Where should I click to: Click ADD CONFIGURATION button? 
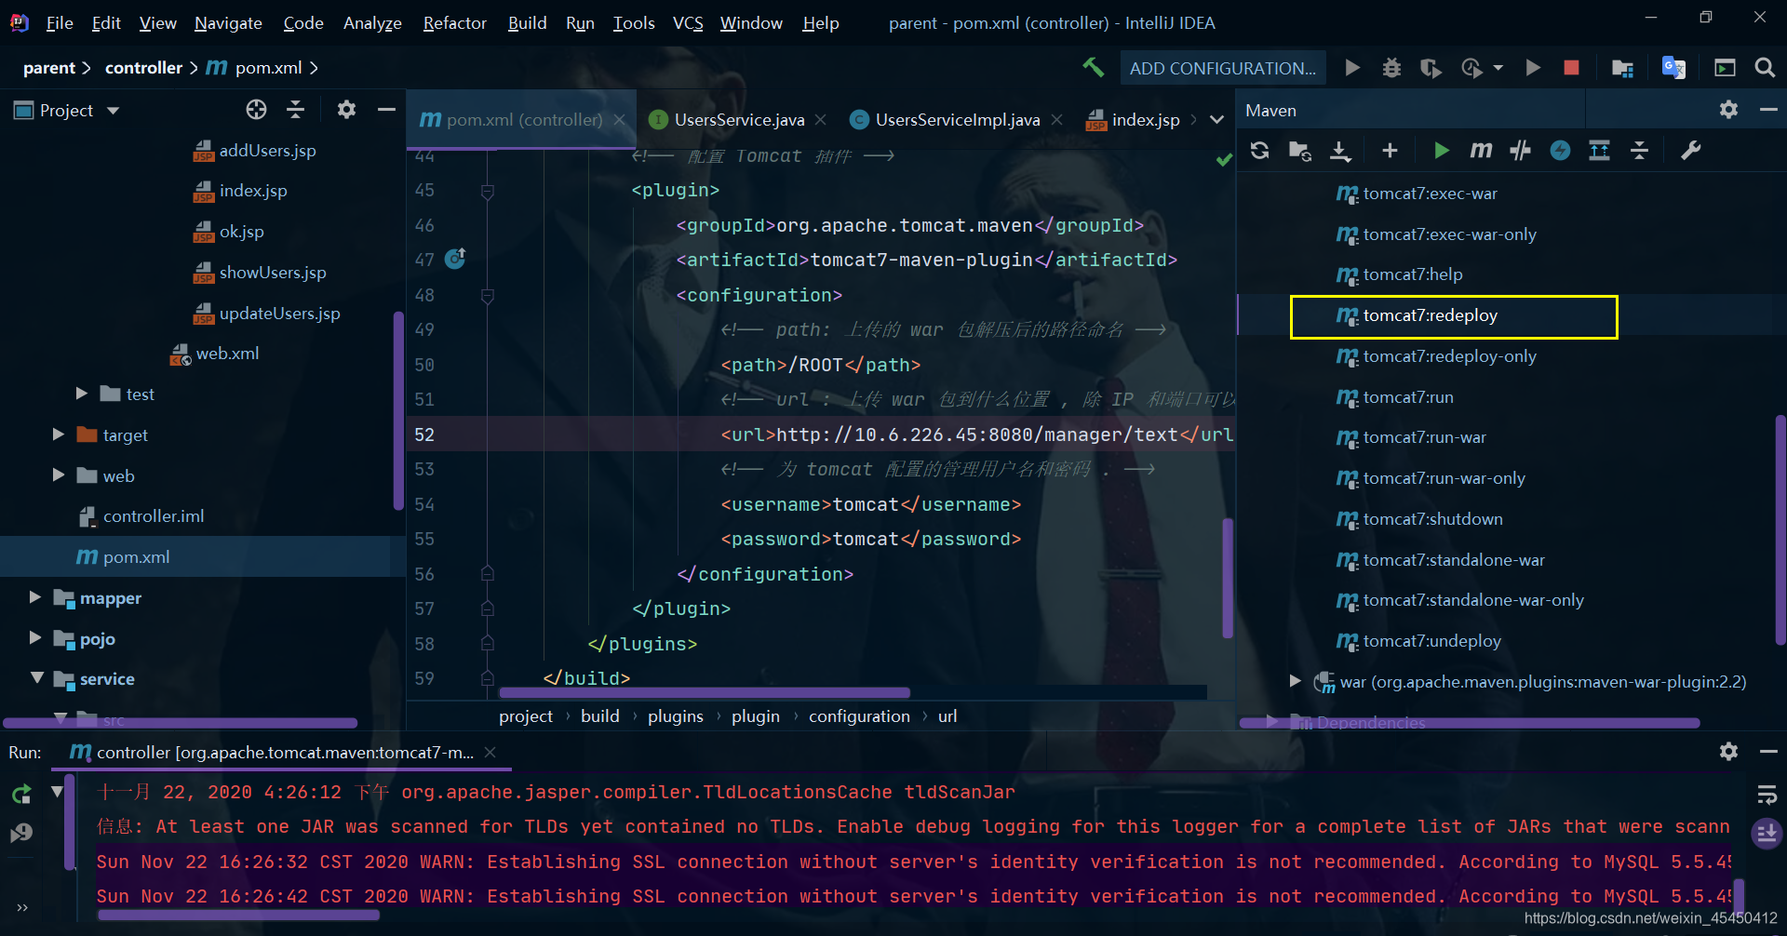[1222, 68]
